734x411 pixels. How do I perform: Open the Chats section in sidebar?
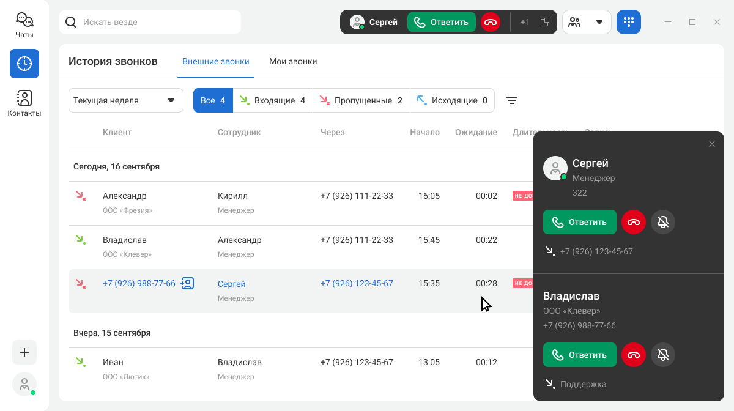[x=24, y=26]
